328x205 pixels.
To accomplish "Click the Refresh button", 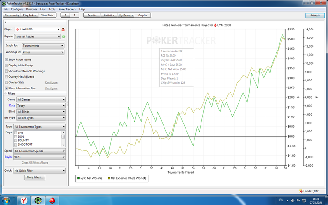I will [x=315, y=15].
